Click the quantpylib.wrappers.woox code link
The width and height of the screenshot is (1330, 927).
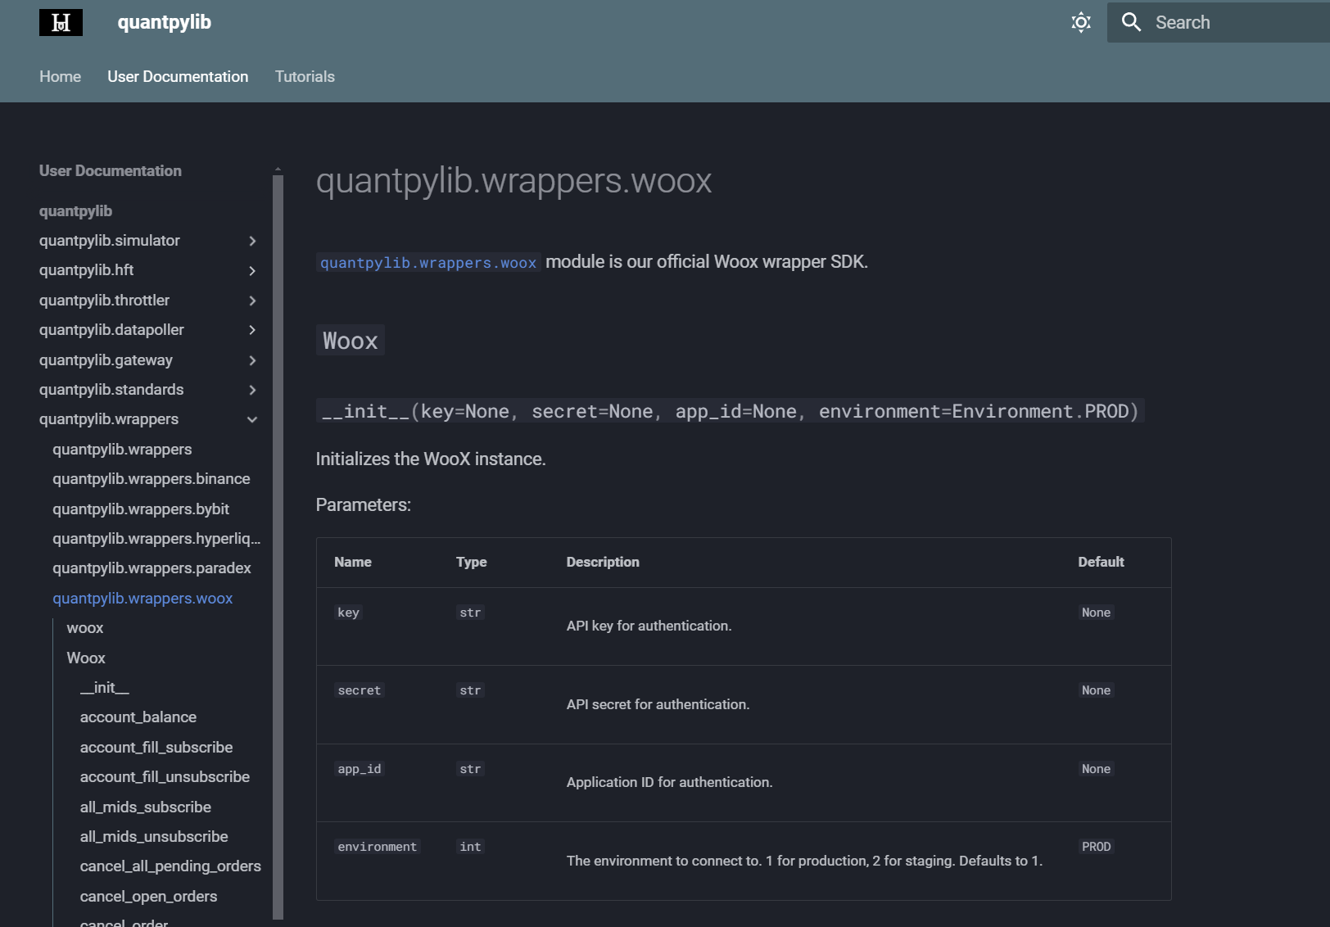427,263
